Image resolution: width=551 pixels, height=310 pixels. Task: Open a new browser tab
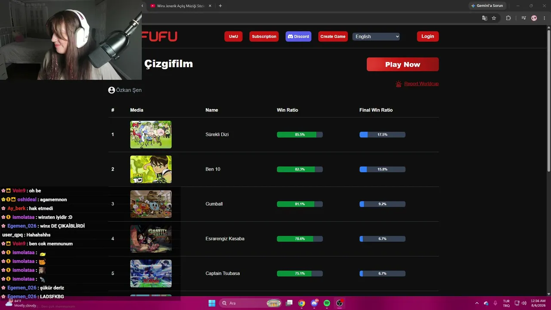pyautogui.click(x=220, y=6)
